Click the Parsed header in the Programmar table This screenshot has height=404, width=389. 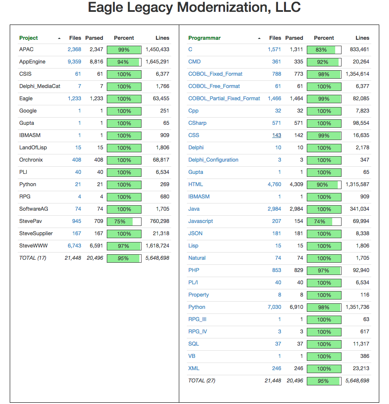[294, 38]
